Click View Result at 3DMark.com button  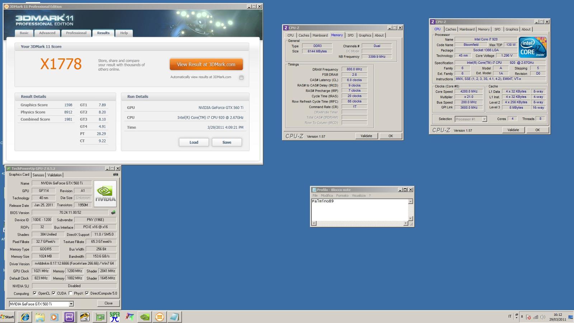[206, 65]
